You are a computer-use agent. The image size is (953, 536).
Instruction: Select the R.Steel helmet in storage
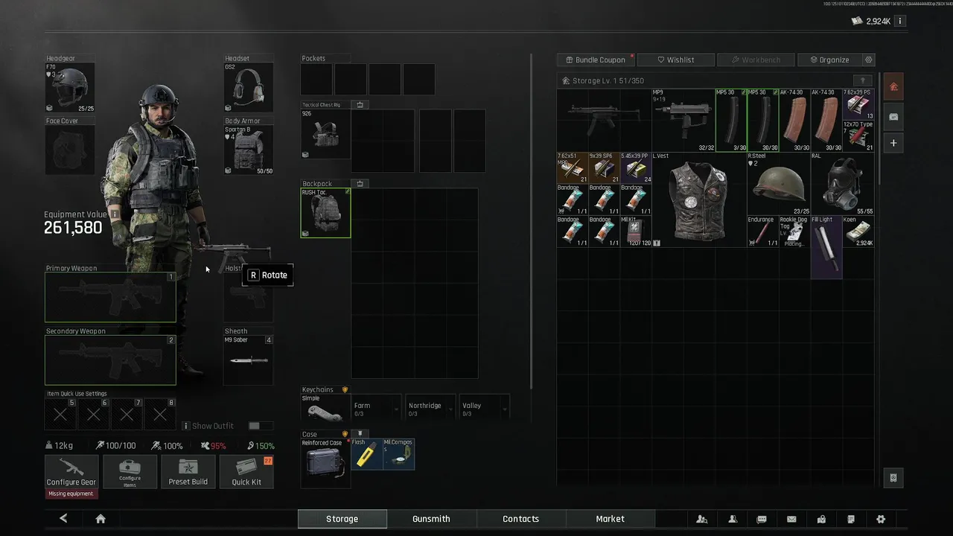(778, 184)
